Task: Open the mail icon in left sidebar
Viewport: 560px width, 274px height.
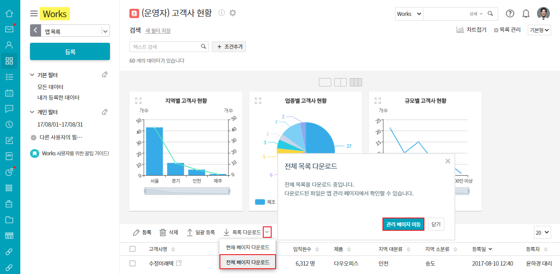Action: coord(9,30)
